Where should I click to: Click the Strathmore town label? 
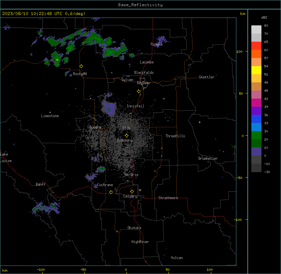click(168, 198)
